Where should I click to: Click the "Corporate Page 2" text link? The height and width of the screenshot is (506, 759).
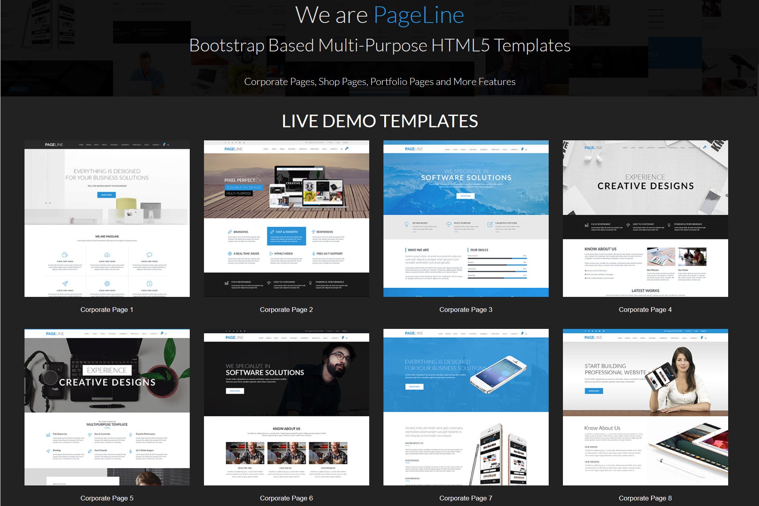coord(286,310)
